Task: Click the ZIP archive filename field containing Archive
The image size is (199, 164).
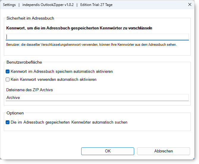Action: [x=97, y=97]
